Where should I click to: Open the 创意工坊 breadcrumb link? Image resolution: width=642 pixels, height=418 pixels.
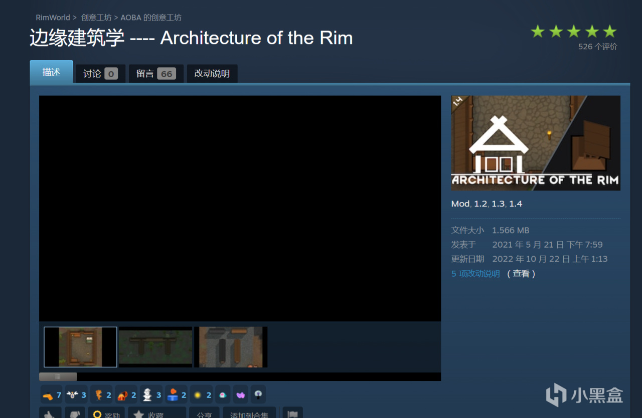click(x=96, y=18)
